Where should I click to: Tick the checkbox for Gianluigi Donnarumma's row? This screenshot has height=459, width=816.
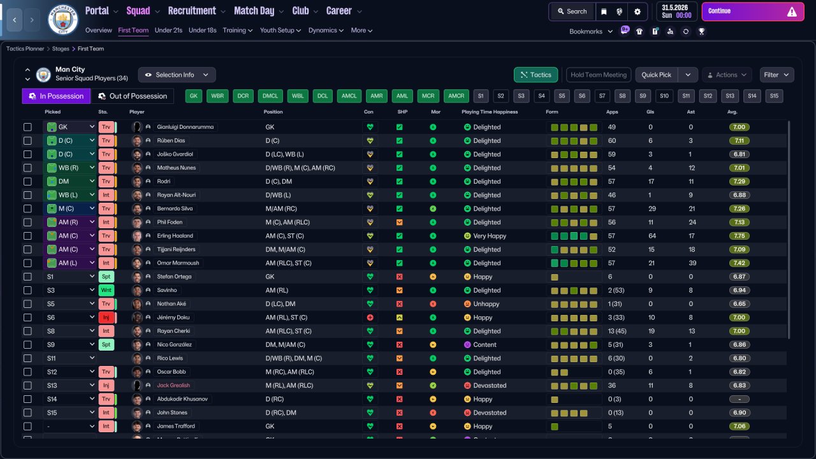coord(27,127)
